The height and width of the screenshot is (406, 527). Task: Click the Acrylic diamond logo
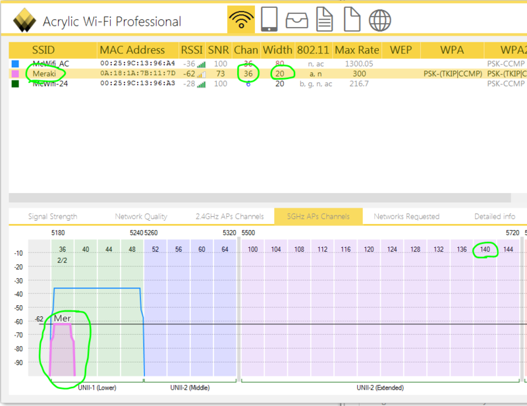24,20
